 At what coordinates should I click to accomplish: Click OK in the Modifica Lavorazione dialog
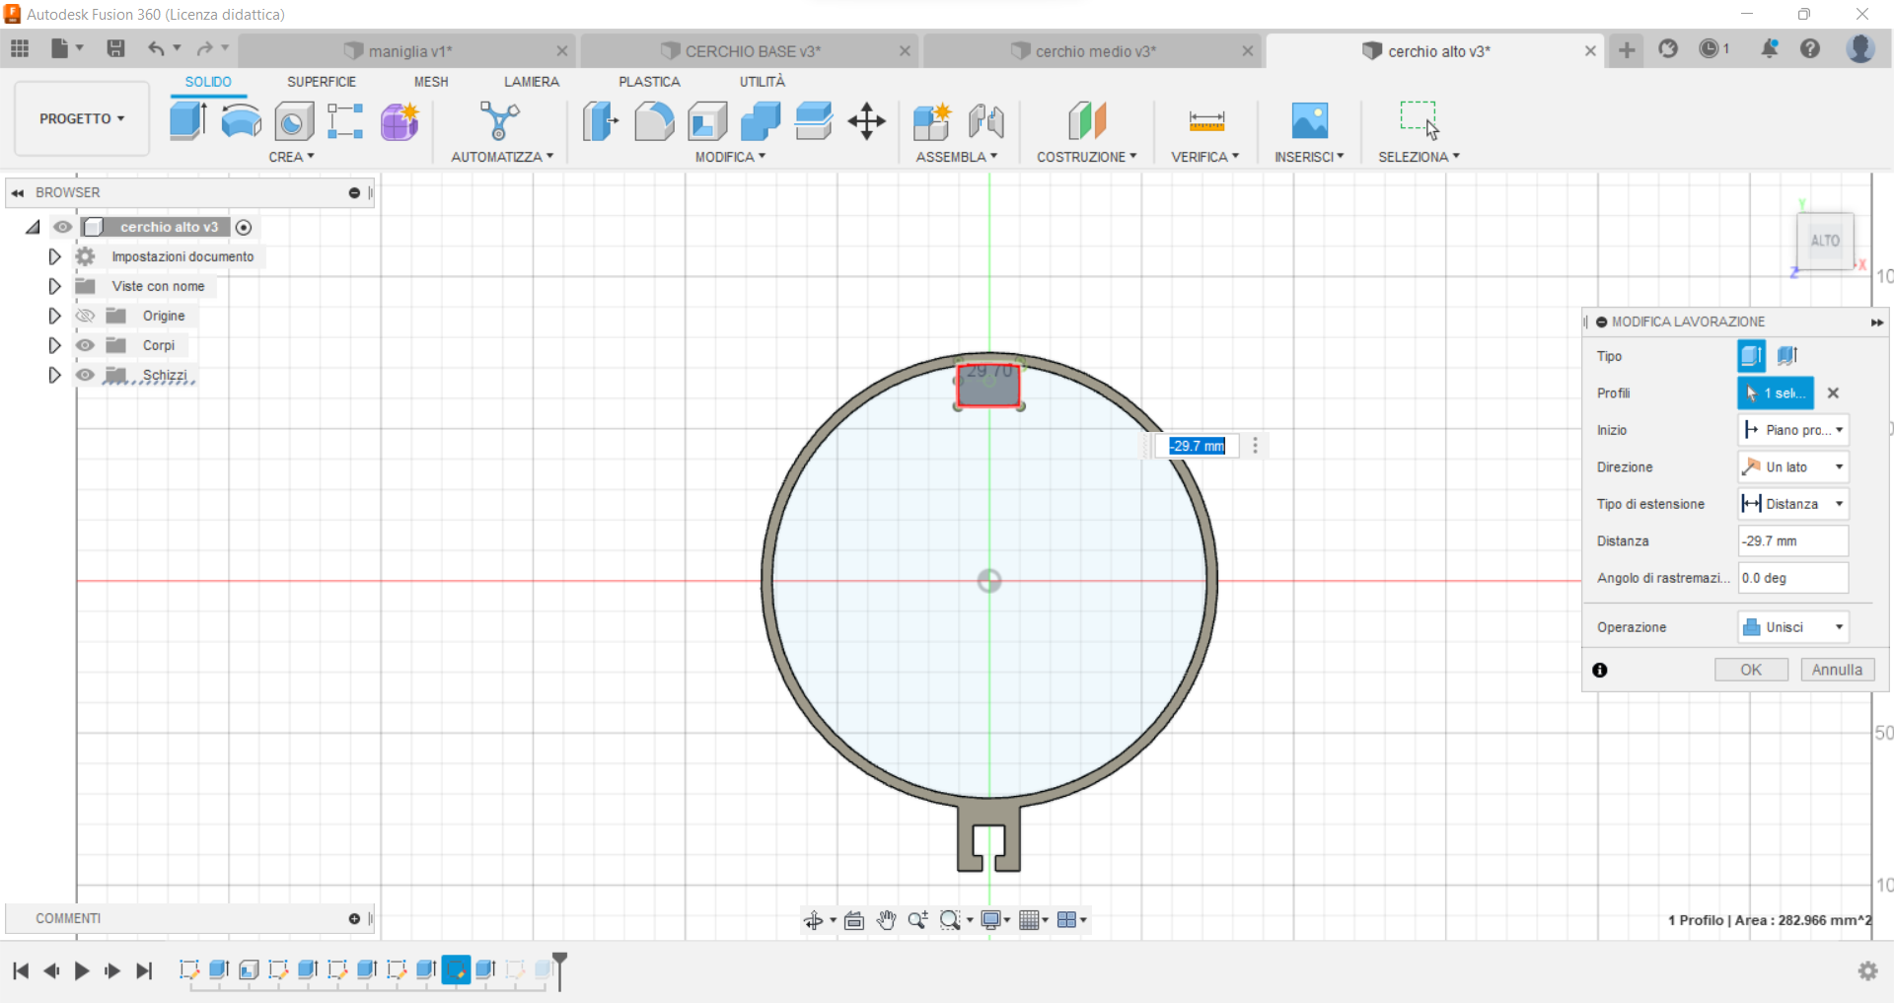(1750, 670)
